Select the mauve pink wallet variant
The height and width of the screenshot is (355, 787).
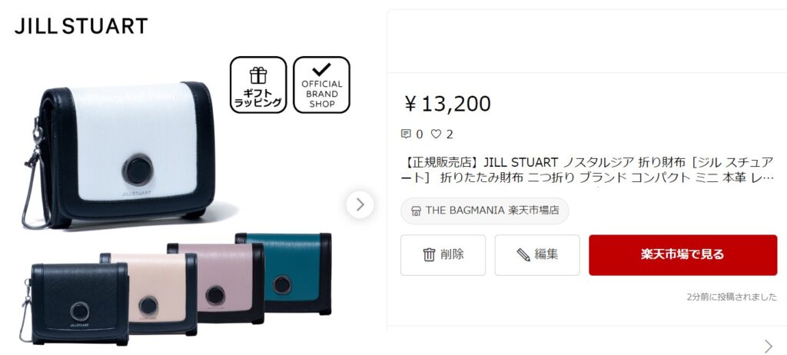(217, 284)
